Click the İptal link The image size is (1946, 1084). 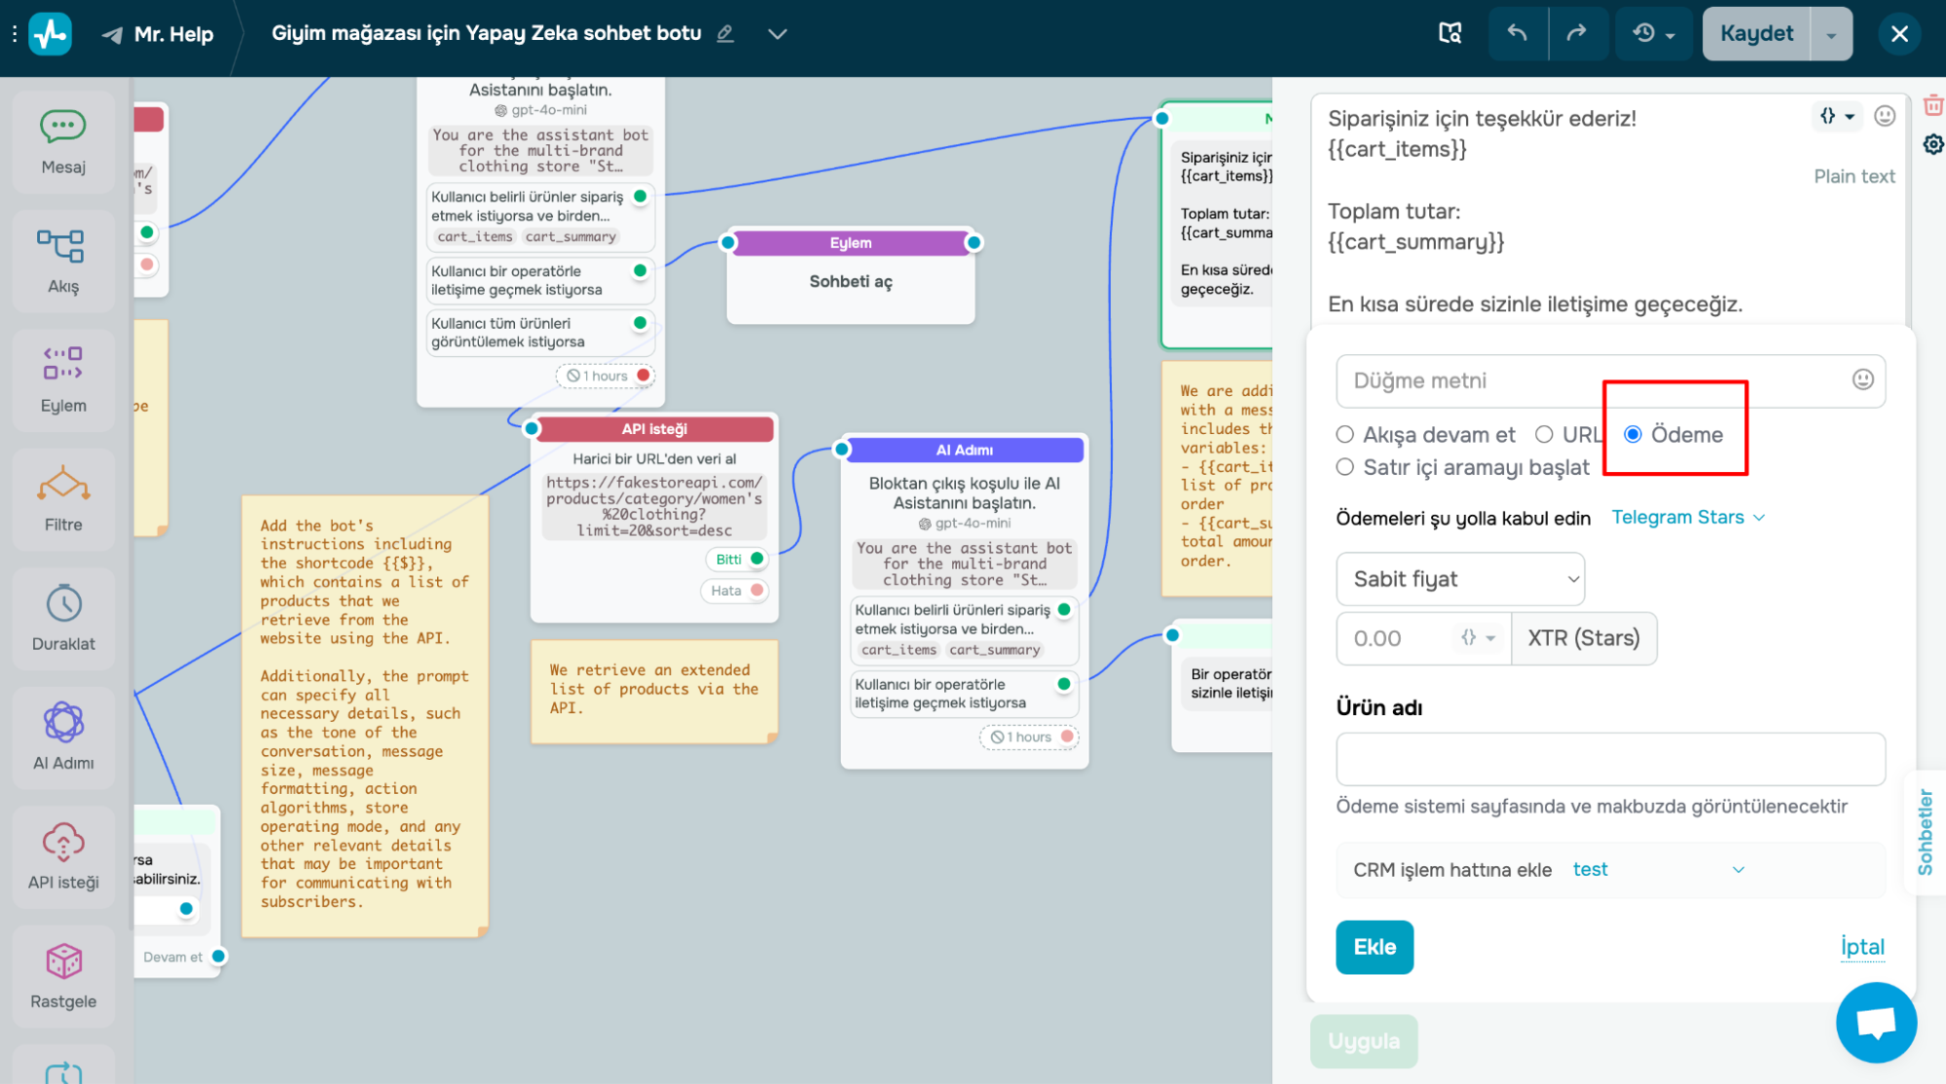point(1861,947)
